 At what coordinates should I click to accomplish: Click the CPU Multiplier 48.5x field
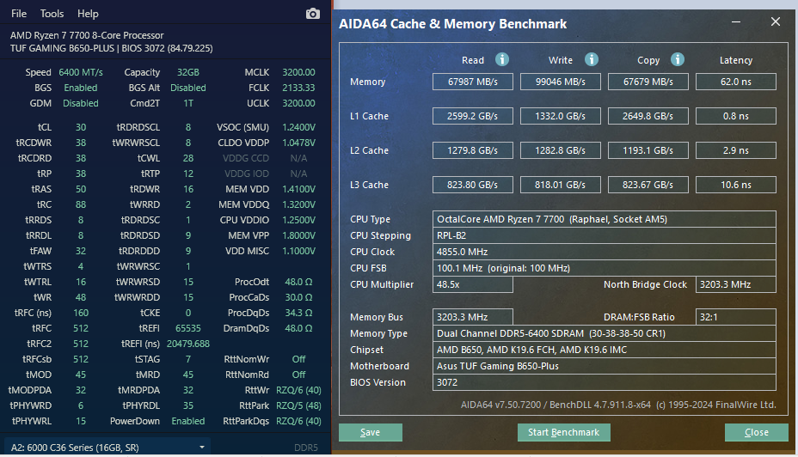[473, 284]
